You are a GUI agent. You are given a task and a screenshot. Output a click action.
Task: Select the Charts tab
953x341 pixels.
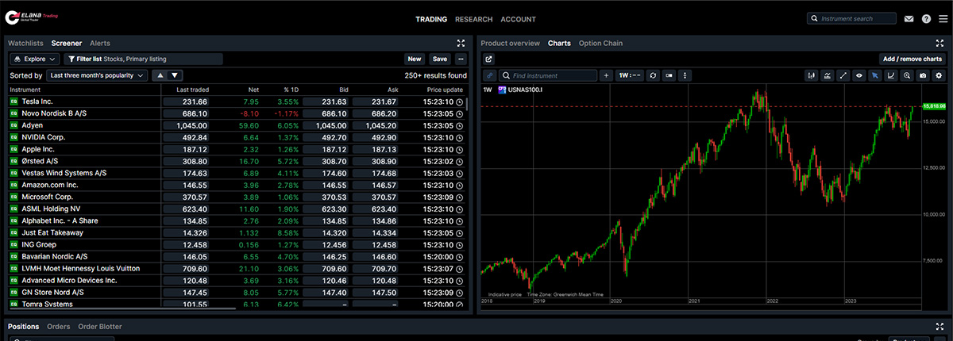559,43
